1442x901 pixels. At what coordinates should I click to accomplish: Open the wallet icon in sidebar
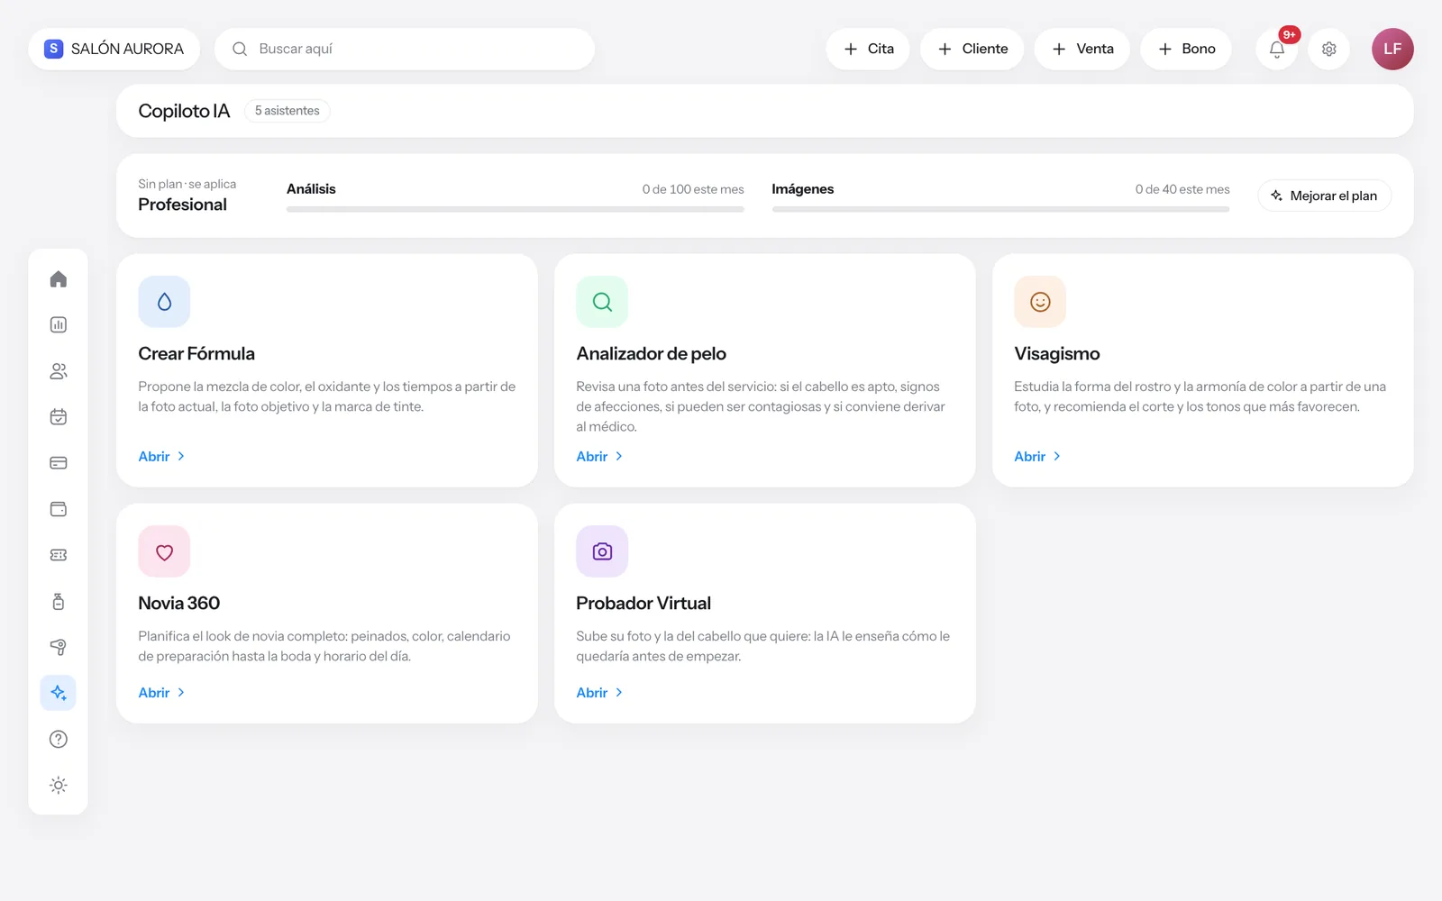[59, 509]
